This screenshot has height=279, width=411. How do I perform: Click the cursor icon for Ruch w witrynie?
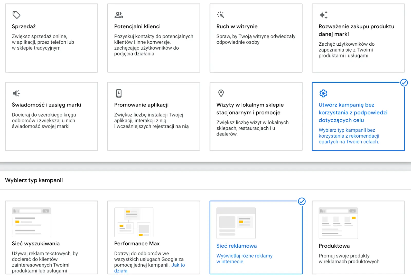click(221, 15)
